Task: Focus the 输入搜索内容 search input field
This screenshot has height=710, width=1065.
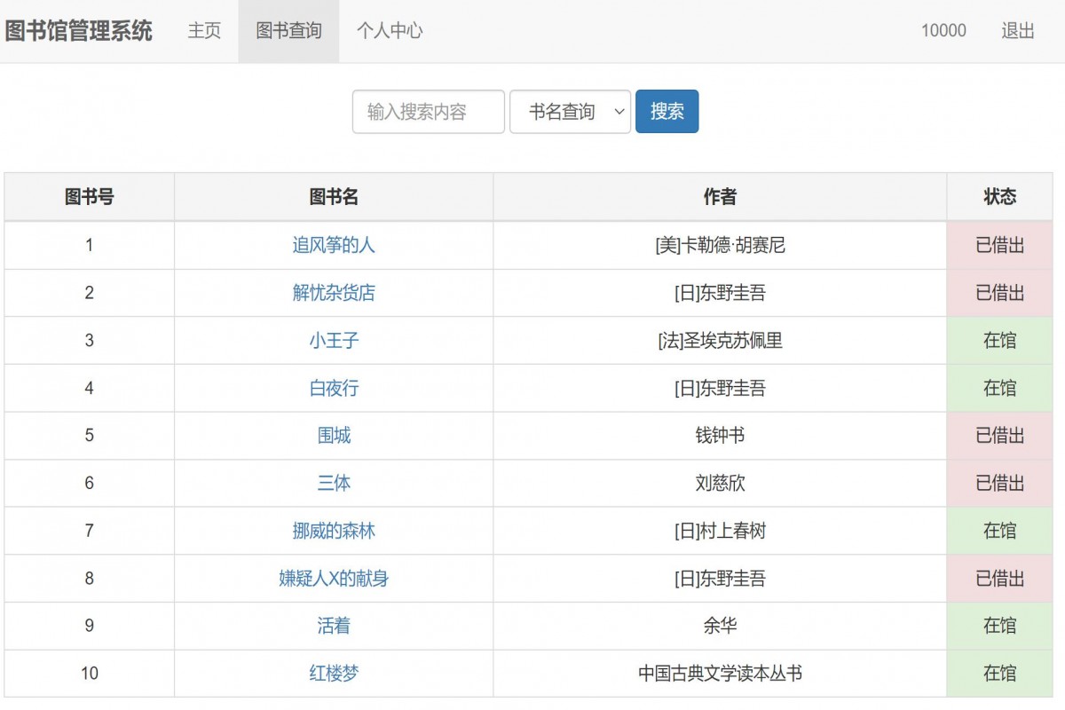Action: [x=428, y=111]
